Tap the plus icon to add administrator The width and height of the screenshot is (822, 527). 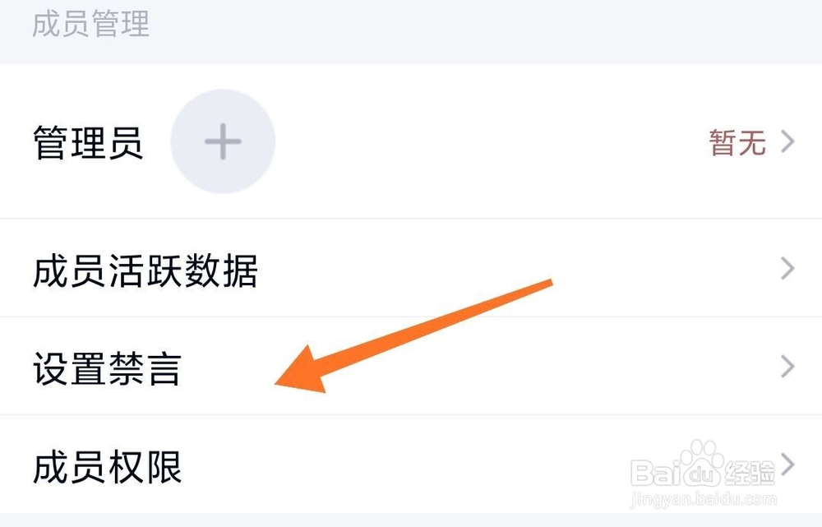click(x=222, y=142)
